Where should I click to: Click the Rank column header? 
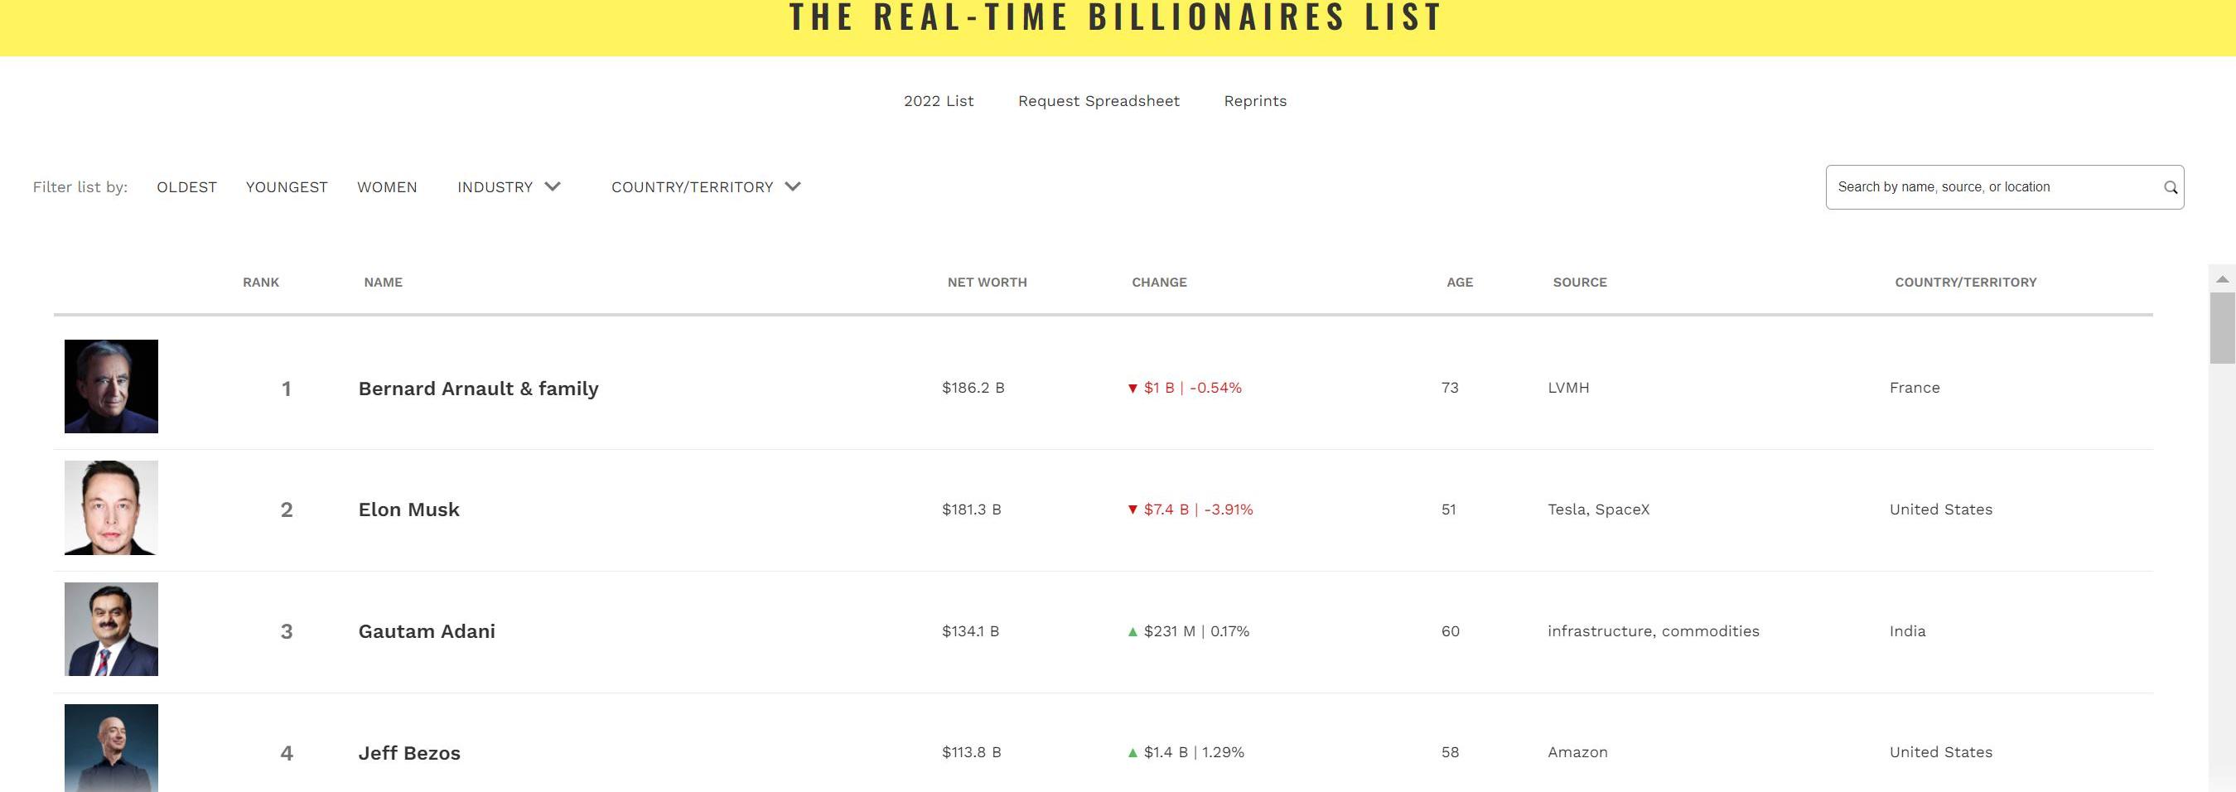260,283
